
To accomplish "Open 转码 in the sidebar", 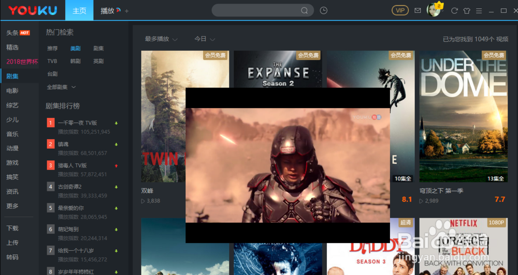I will pyautogui.click(x=12, y=257).
